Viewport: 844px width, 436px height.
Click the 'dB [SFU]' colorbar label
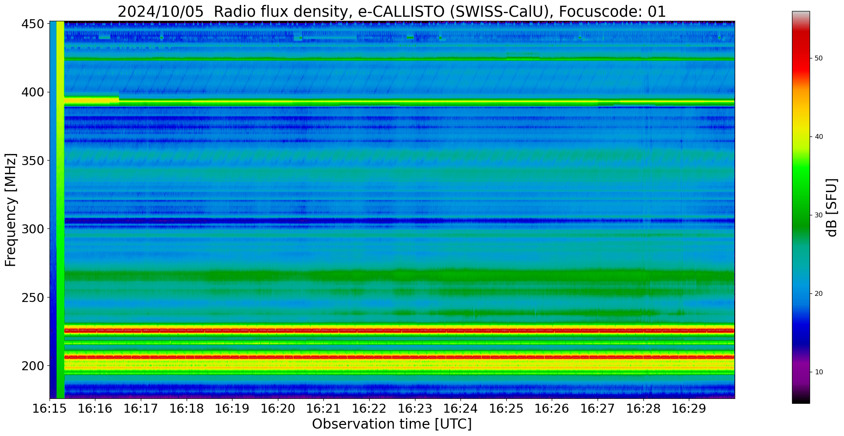coord(832,208)
